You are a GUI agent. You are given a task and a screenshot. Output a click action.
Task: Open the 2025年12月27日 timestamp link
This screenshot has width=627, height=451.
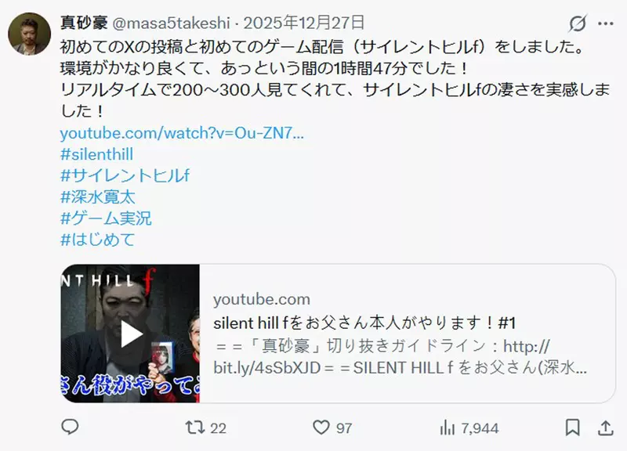click(x=304, y=23)
